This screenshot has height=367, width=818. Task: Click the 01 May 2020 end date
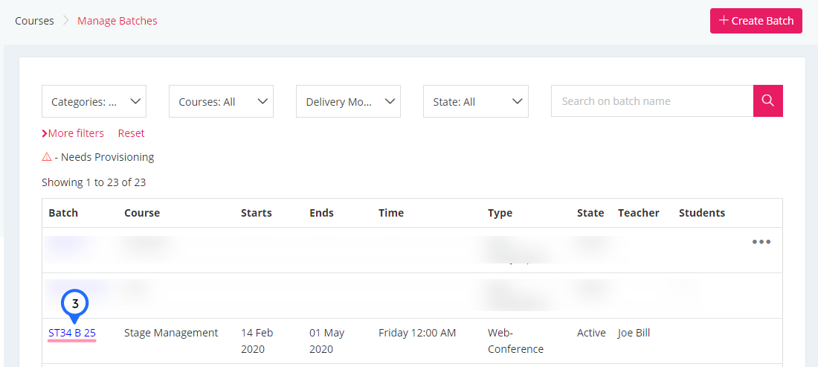click(327, 340)
